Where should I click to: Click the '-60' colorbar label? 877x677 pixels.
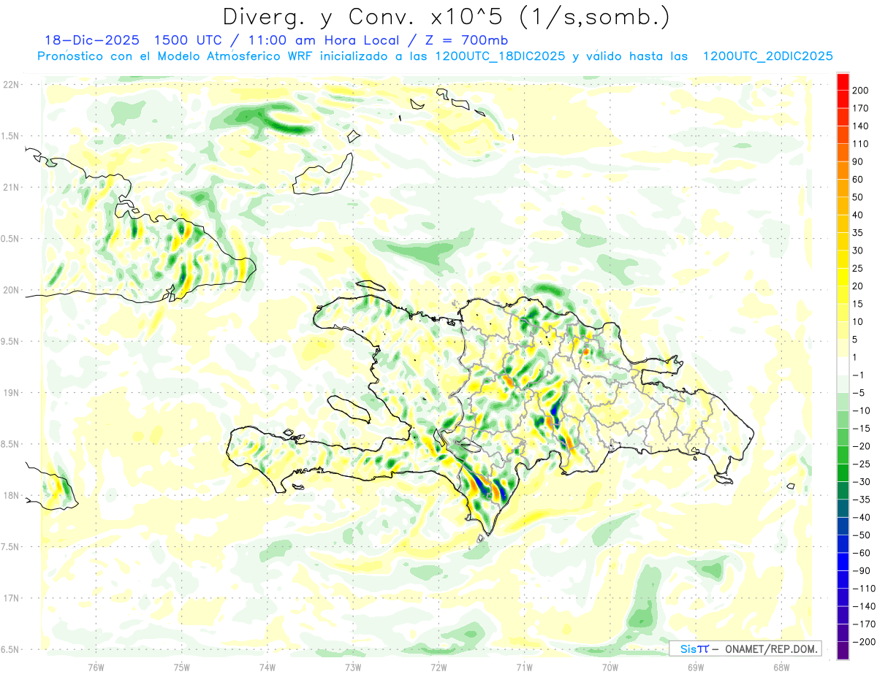point(863,553)
